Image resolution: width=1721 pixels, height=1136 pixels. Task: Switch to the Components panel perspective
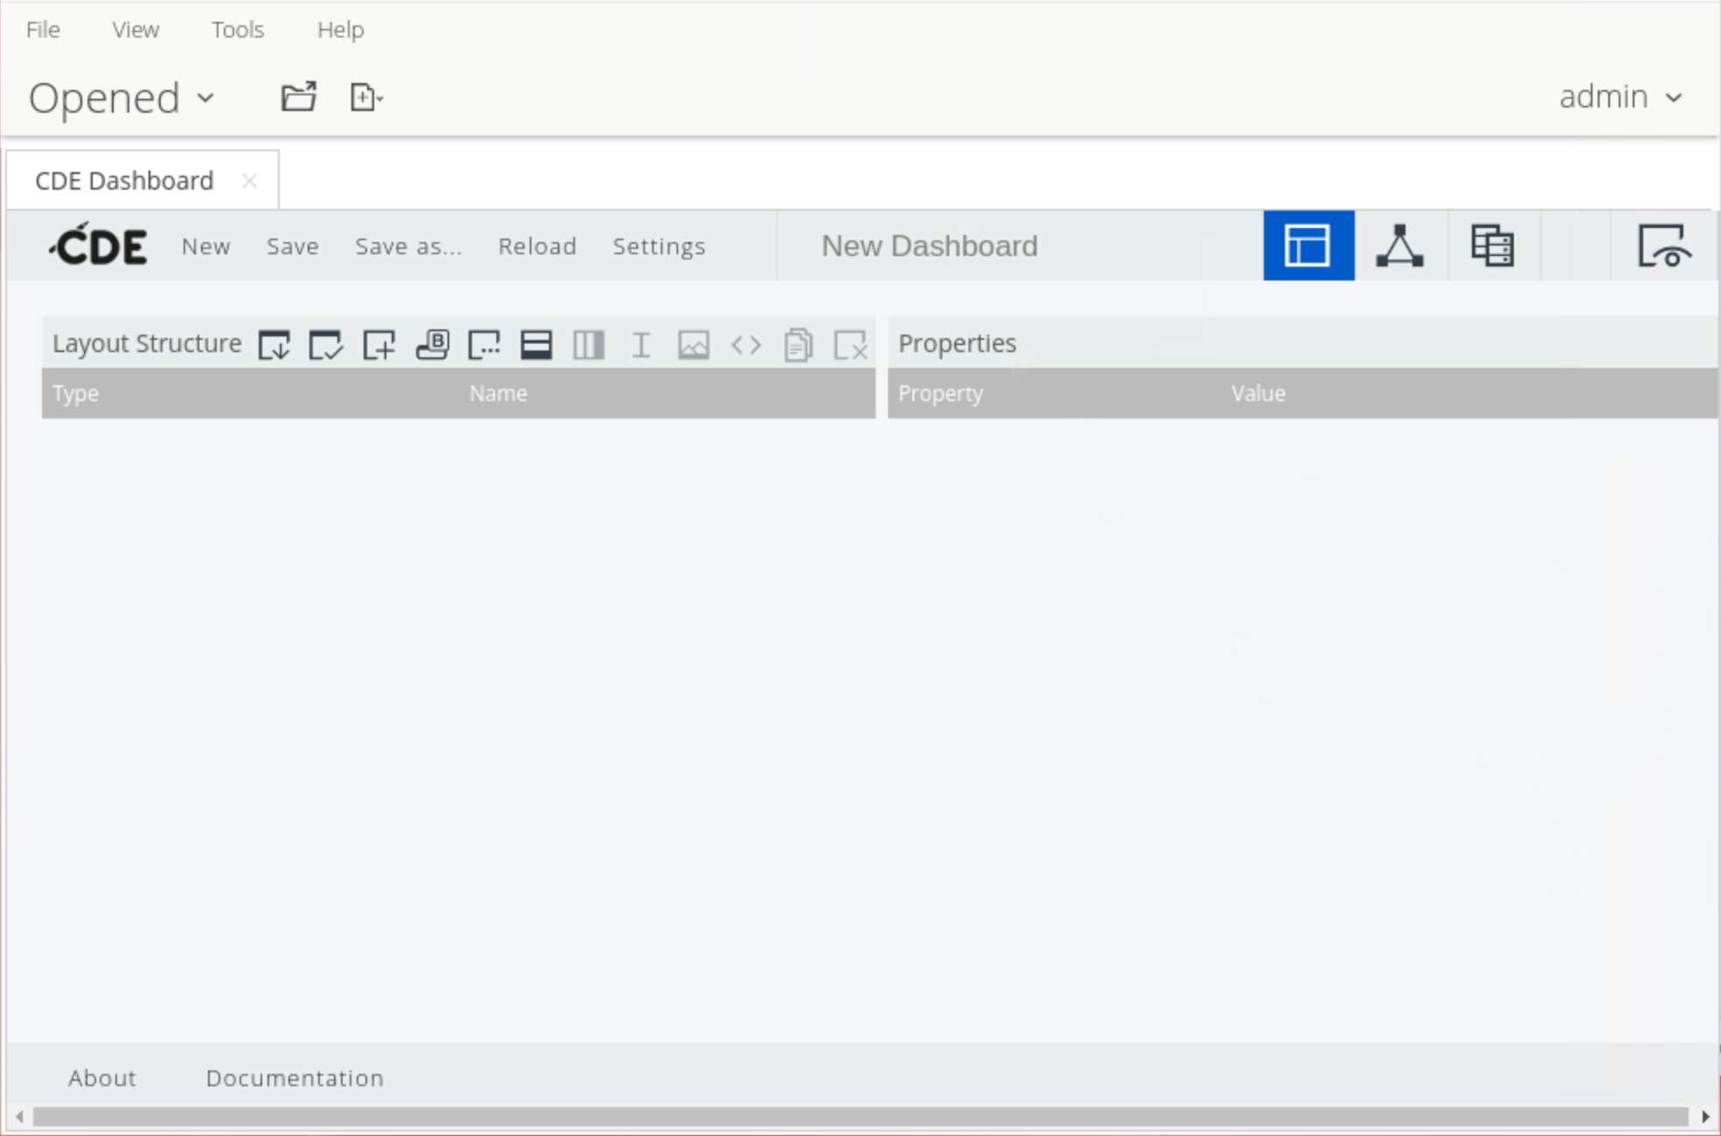click(1399, 246)
